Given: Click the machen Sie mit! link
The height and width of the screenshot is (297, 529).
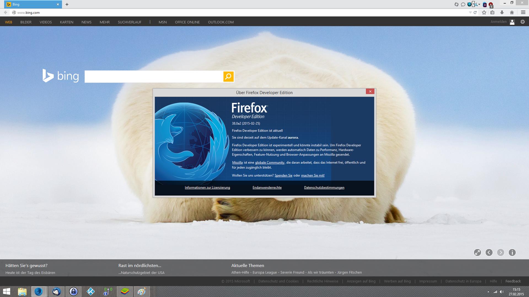Looking at the screenshot, I should 313,175.
